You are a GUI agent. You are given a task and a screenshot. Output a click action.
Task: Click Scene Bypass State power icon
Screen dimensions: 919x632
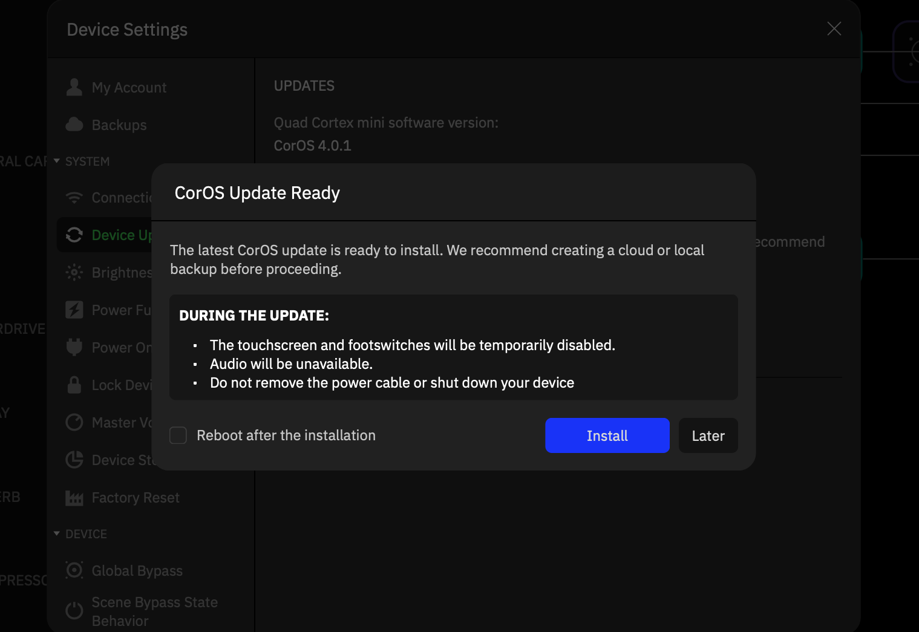tap(74, 611)
